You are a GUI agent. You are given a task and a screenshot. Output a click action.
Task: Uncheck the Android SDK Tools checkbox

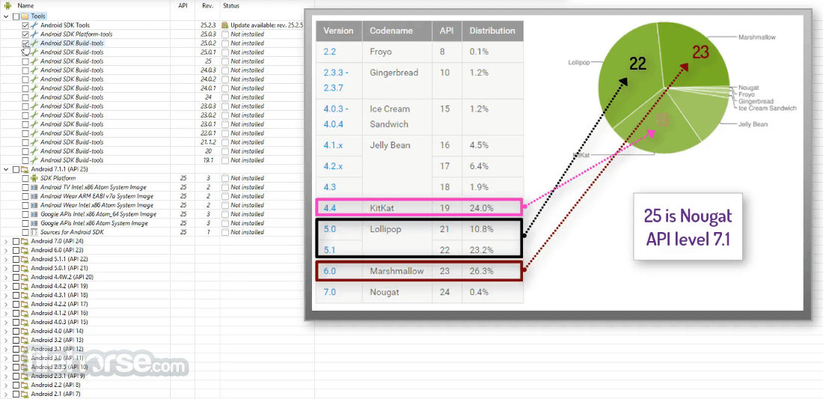(x=25, y=25)
